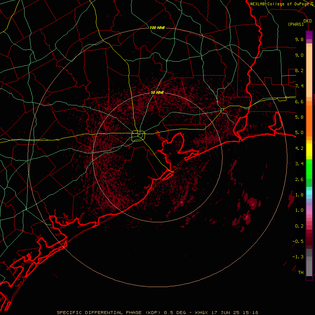Select the 1.0 legend value

pyautogui.click(x=299, y=210)
